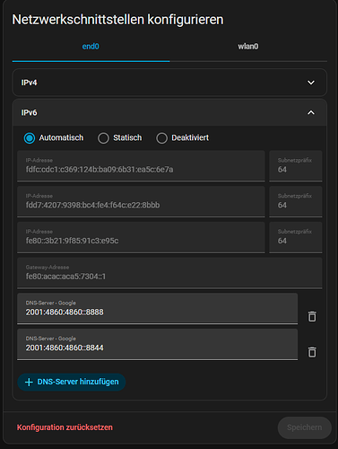
Task: Expand the IPv4 section
Action: pos(169,83)
